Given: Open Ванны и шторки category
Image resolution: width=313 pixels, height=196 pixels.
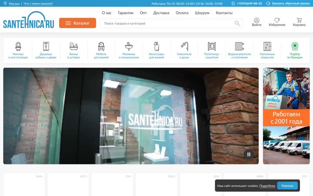Looking at the screenshot, I should pyautogui.click(x=73, y=51).
